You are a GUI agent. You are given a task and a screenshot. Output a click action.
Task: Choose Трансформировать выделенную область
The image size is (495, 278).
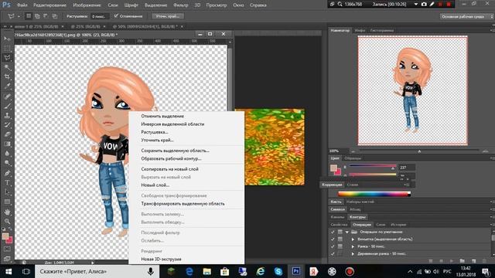[x=183, y=204]
